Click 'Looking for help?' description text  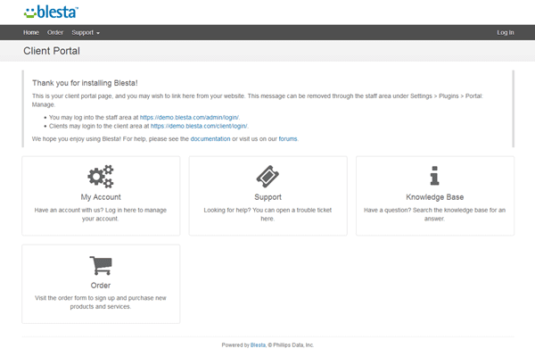(267, 214)
